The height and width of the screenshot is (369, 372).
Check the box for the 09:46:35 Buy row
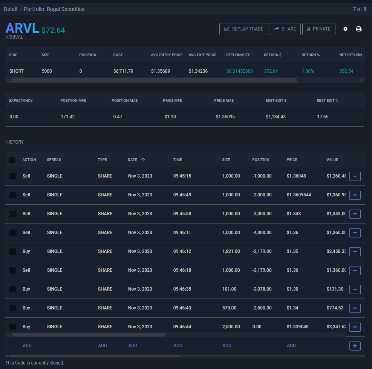12,289
